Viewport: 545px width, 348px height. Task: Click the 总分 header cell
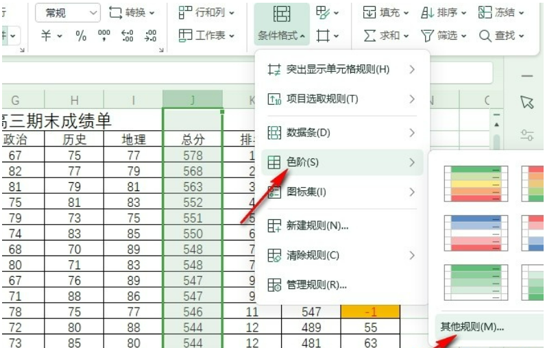click(193, 139)
